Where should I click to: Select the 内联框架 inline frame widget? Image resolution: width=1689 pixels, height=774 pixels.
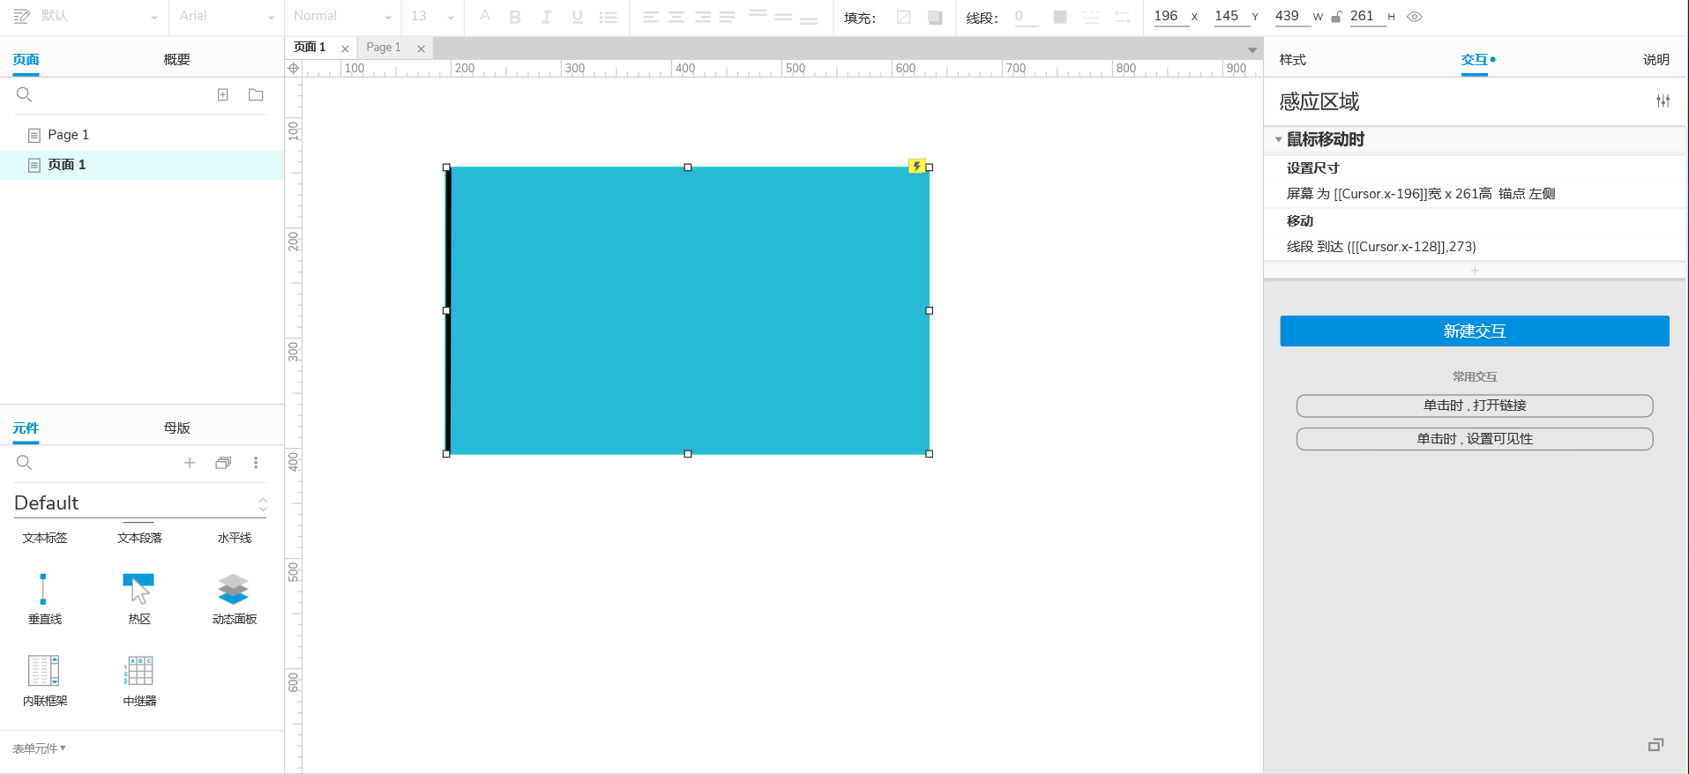click(x=44, y=681)
